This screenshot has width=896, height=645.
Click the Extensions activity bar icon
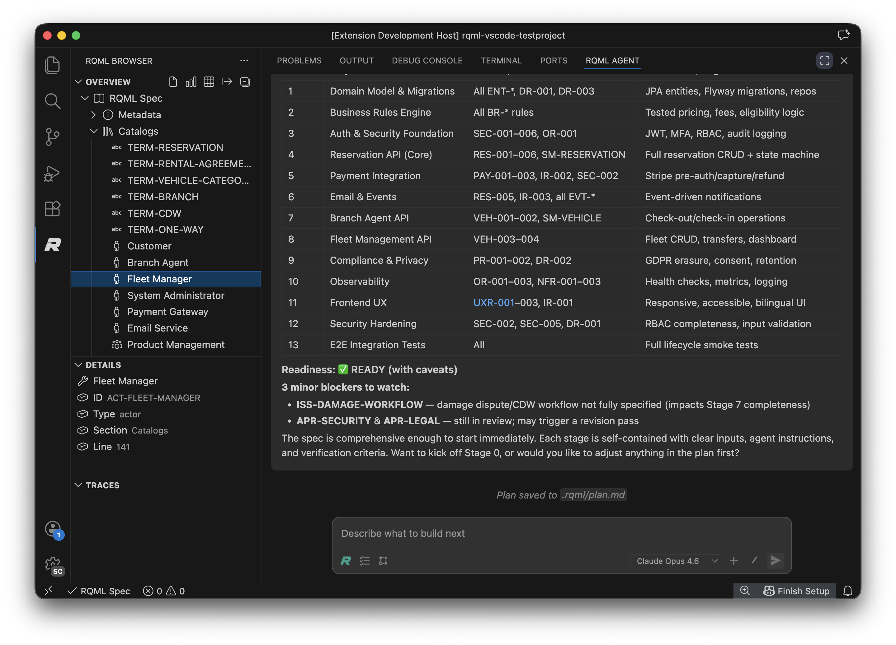53,208
